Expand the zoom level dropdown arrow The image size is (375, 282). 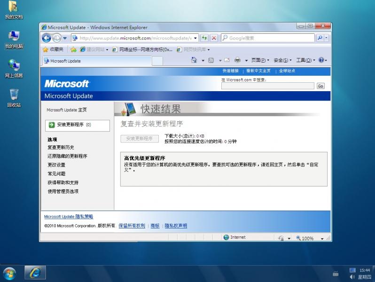point(322,238)
